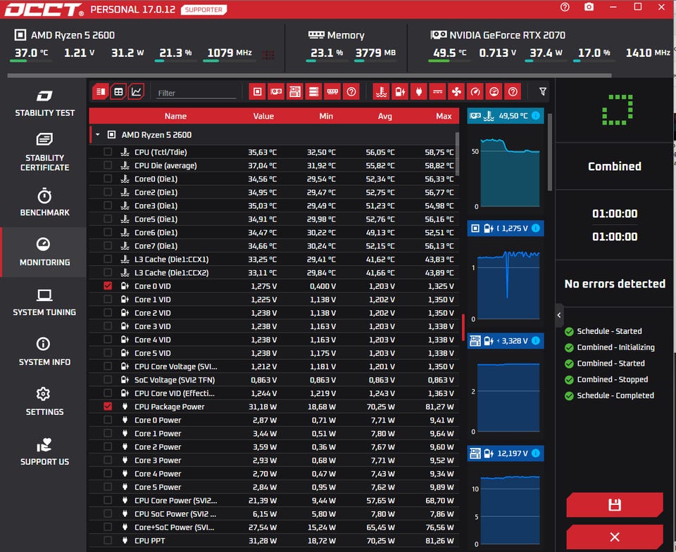Select the Core+SoC Power row name
This screenshot has width=676, height=552.
coord(174,527)
